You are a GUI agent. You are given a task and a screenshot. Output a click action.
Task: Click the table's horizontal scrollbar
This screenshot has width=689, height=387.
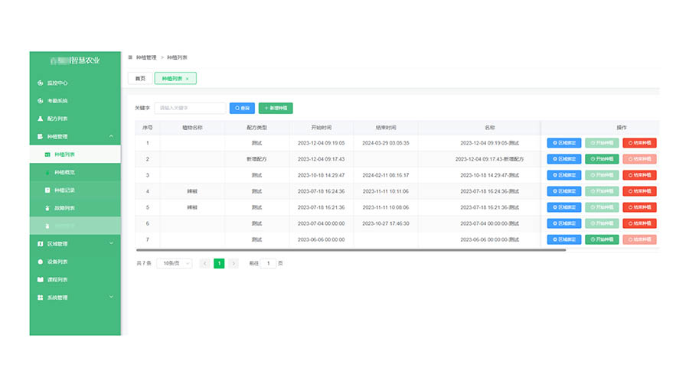coord(351,250)
